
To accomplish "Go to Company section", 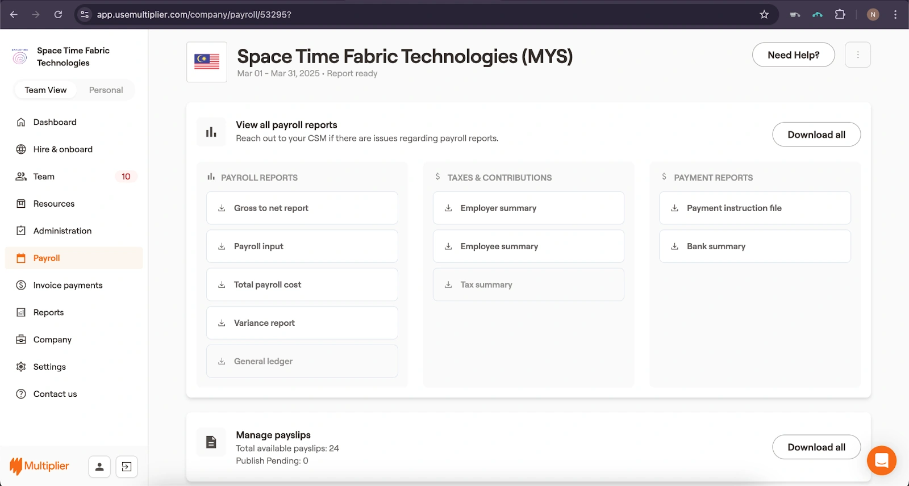I will pyautogui.click(x=74, y=340).
